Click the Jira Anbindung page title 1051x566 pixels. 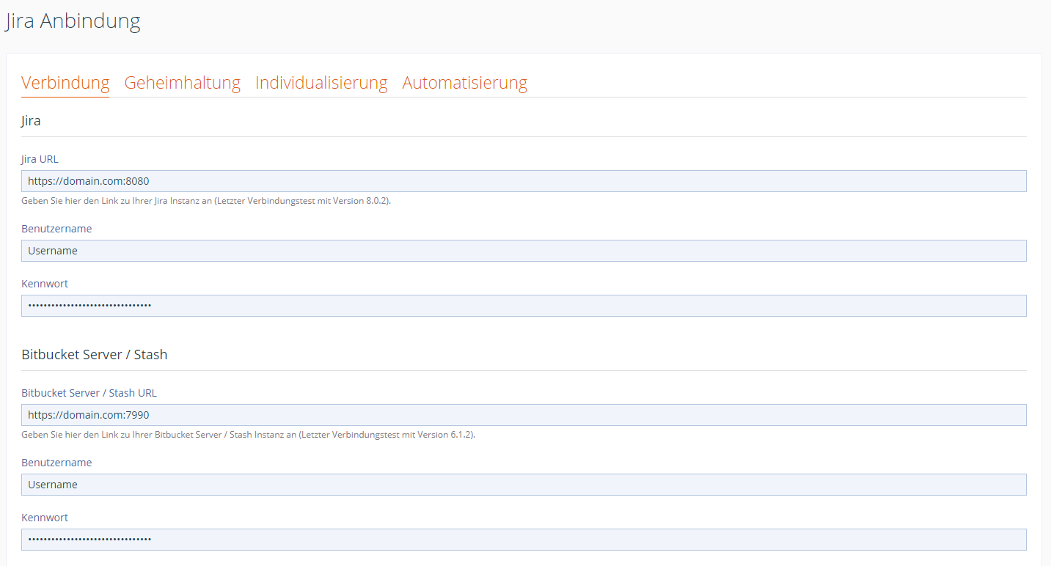(x=73, y=21)
